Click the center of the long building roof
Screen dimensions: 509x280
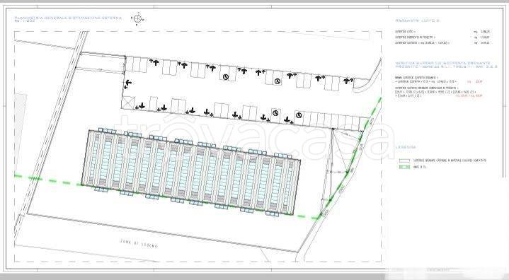(191, 173)
